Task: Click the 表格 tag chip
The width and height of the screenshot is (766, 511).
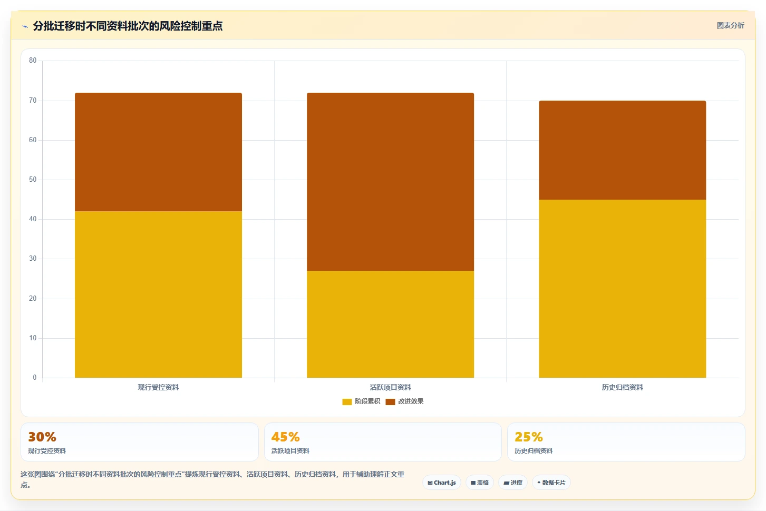Action: (480, 483)
